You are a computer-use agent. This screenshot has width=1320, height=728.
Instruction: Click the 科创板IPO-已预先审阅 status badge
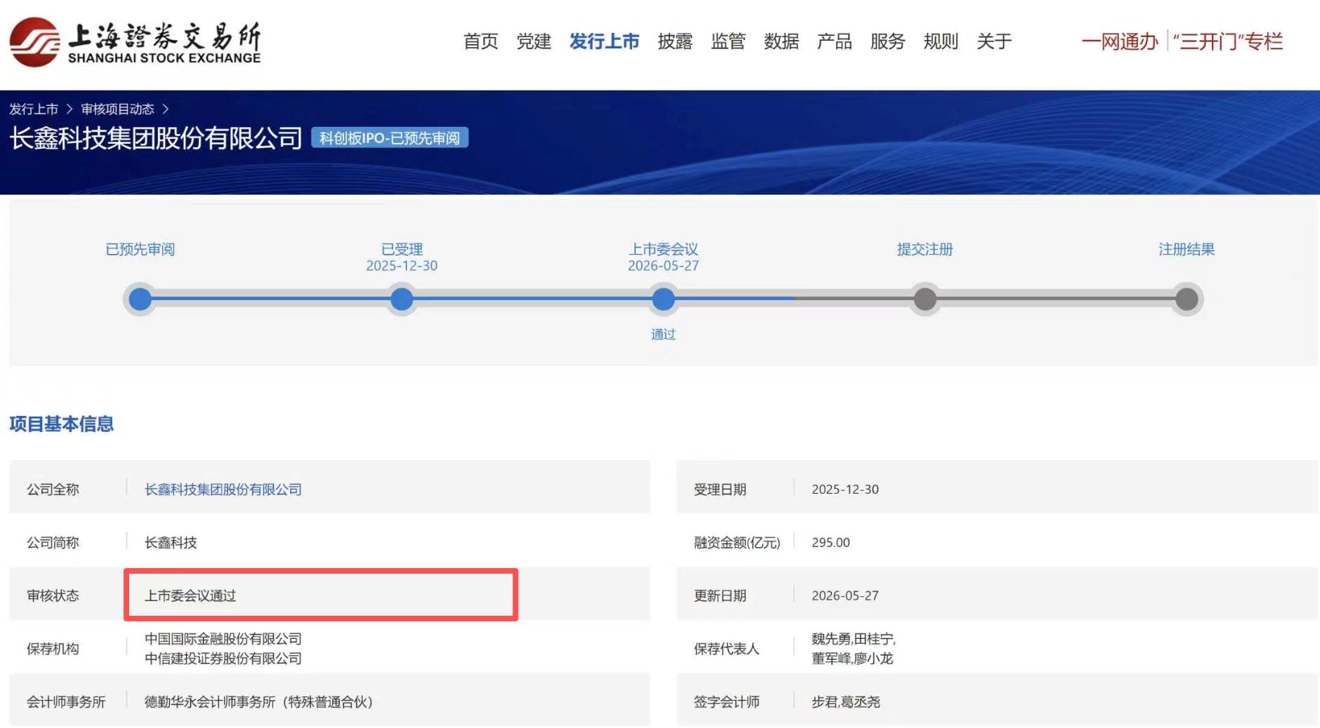tap(390, 138)
